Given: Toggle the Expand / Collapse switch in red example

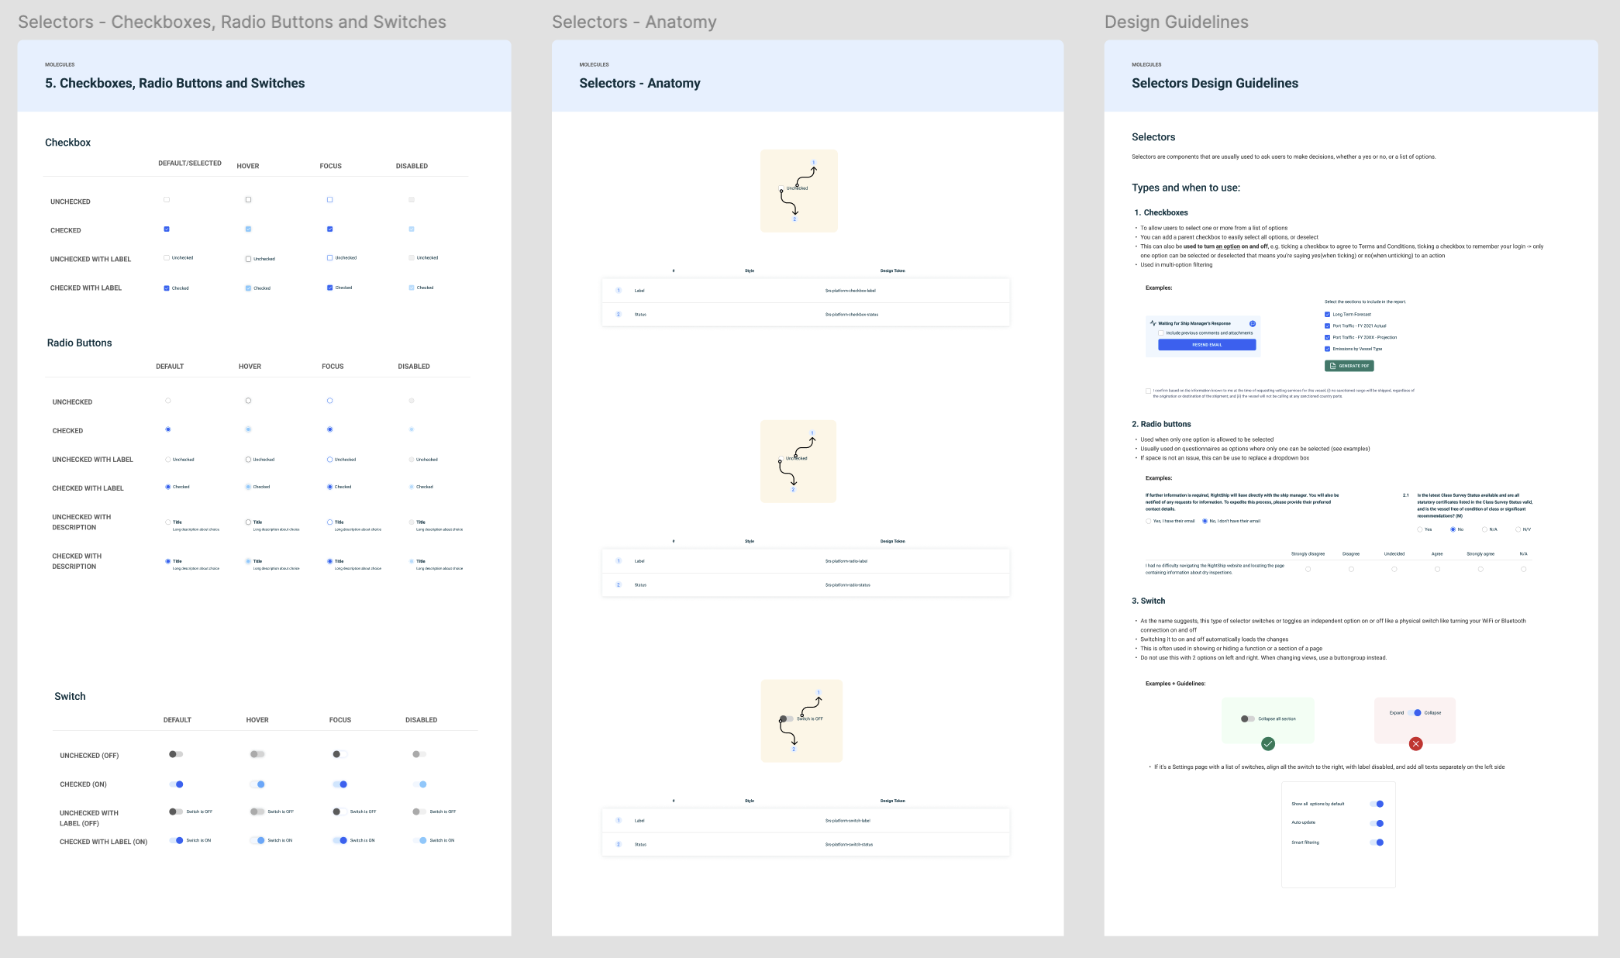Looking at the screenshot, I should tap(1415, 713).
